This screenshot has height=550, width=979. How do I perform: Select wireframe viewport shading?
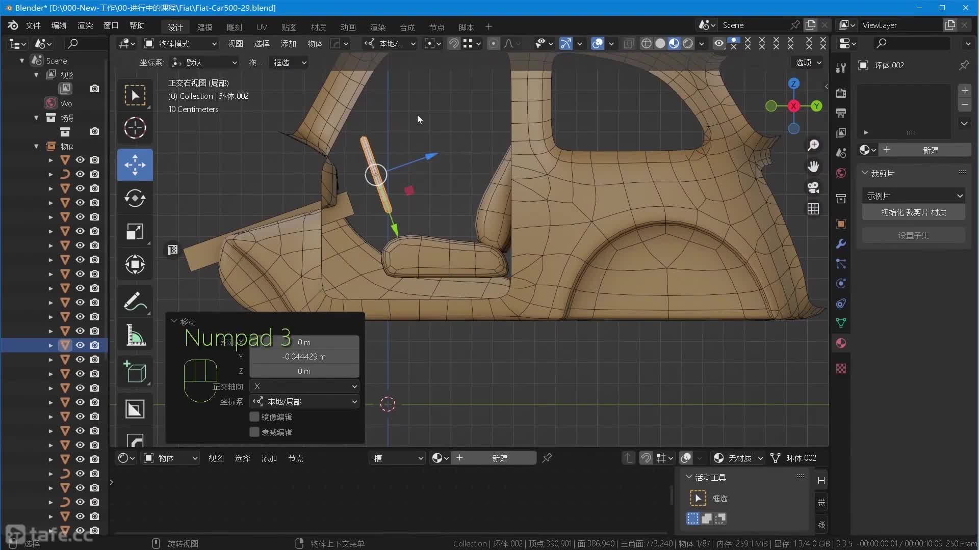(x=646, y=44)
